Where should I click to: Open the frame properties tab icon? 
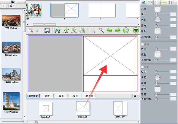150,2
